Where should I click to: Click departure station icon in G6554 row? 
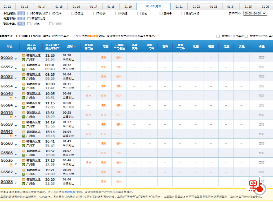[23, 84]
